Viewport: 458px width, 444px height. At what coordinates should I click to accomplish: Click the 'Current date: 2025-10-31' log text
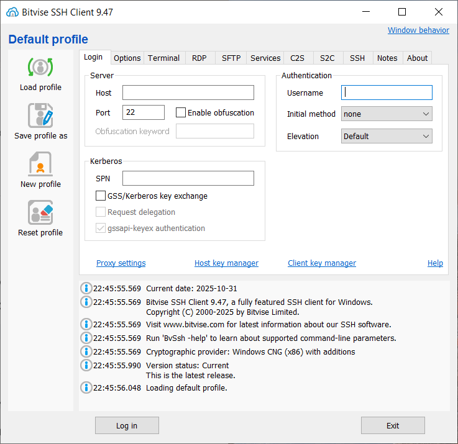pyautogui.click(x=191, y=288)
